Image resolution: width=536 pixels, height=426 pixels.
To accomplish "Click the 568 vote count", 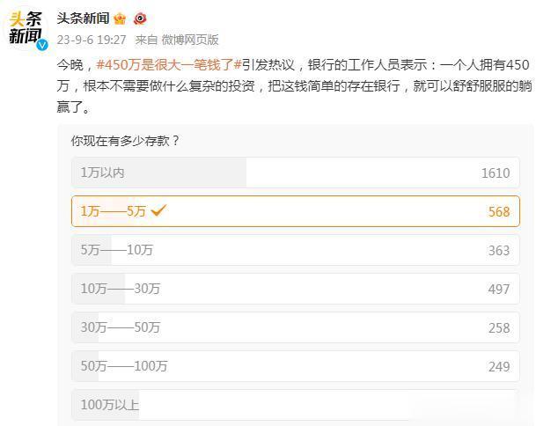I will (499, 211).
